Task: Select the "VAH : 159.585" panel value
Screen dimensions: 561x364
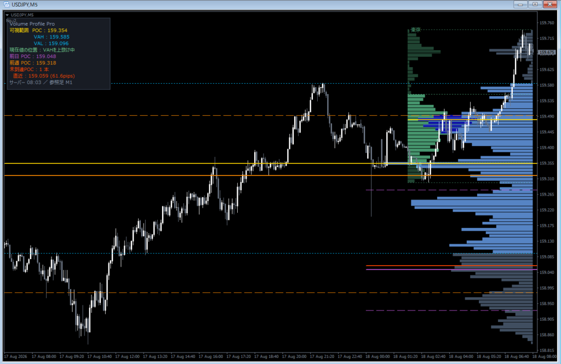Action: pos(51,37)
